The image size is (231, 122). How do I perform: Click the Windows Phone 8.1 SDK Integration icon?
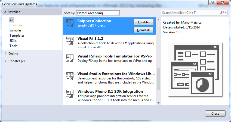pyautogui.click(x=70, y=94)
